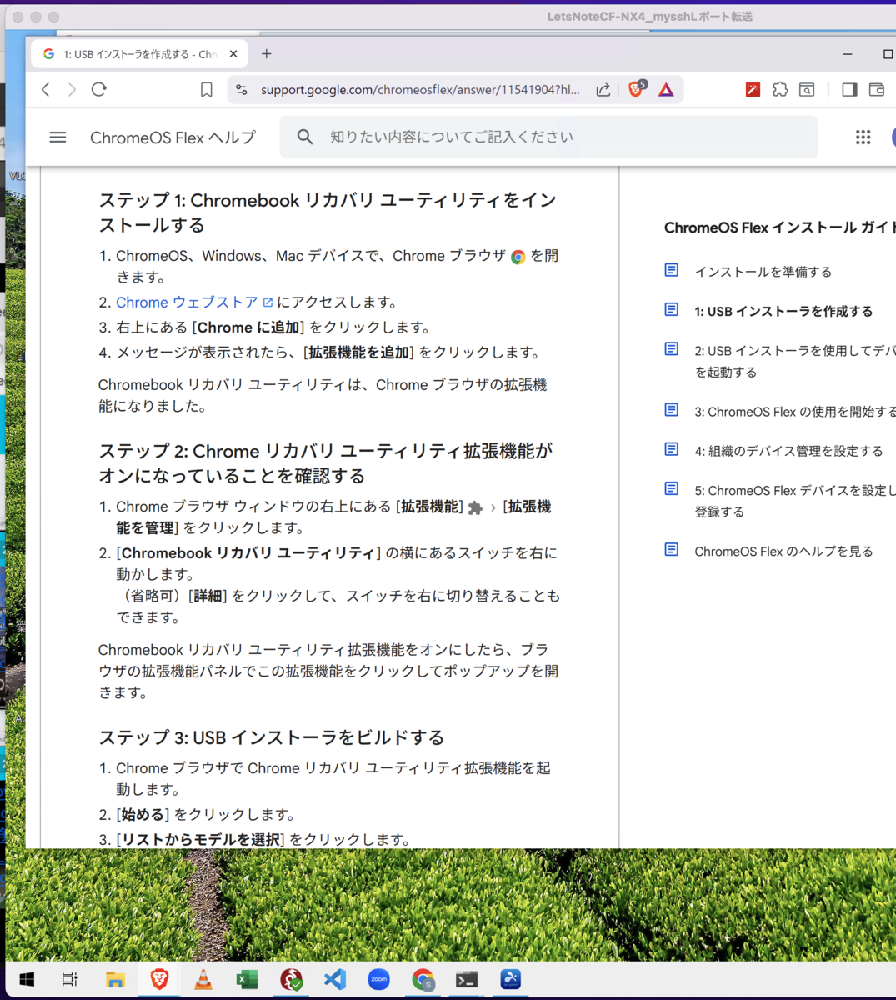Click the ステップ 3: USB インストーラをビルドする heading

[271, 737]
